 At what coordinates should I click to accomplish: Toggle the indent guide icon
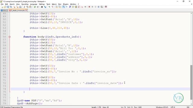70,7
